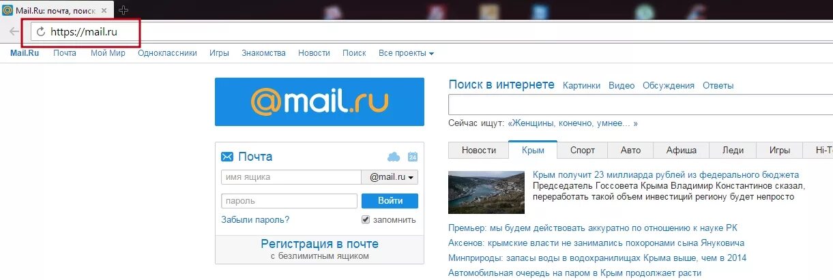This screenshot has width=833, height=280.
Task: Reload page with the refresh icon
Action: click(41, 31)
